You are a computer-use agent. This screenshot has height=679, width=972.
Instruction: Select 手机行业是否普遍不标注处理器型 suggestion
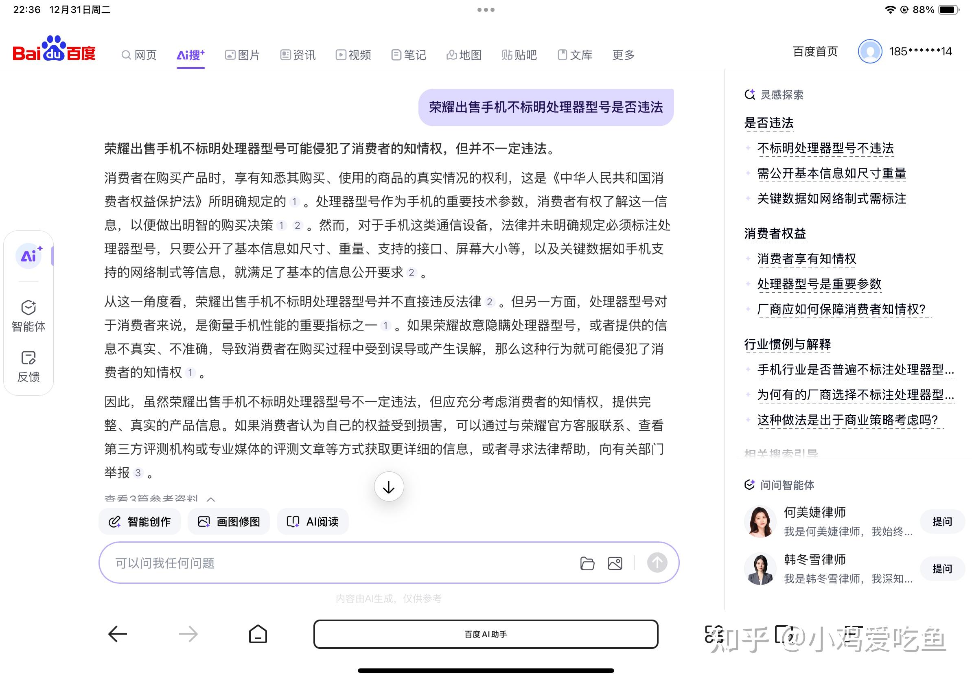tap(856, 370)
